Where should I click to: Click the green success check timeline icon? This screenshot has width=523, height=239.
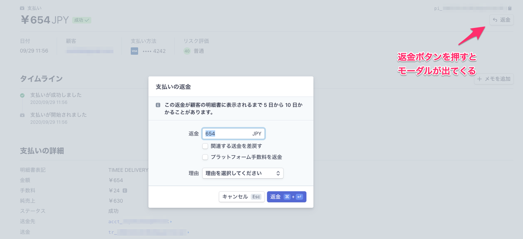pos(22,95)
